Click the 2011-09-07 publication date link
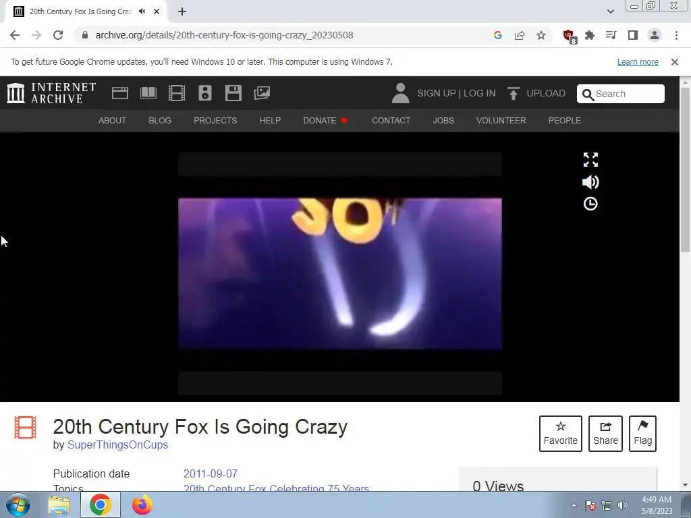This screenshot has width=691, height=518. pos(211,474)
